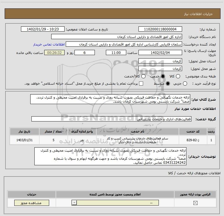Click the الزامی بودن ارائه مجوز header
Screen dimensions: 224x216
pyautogui.click(x=195, y=194)
